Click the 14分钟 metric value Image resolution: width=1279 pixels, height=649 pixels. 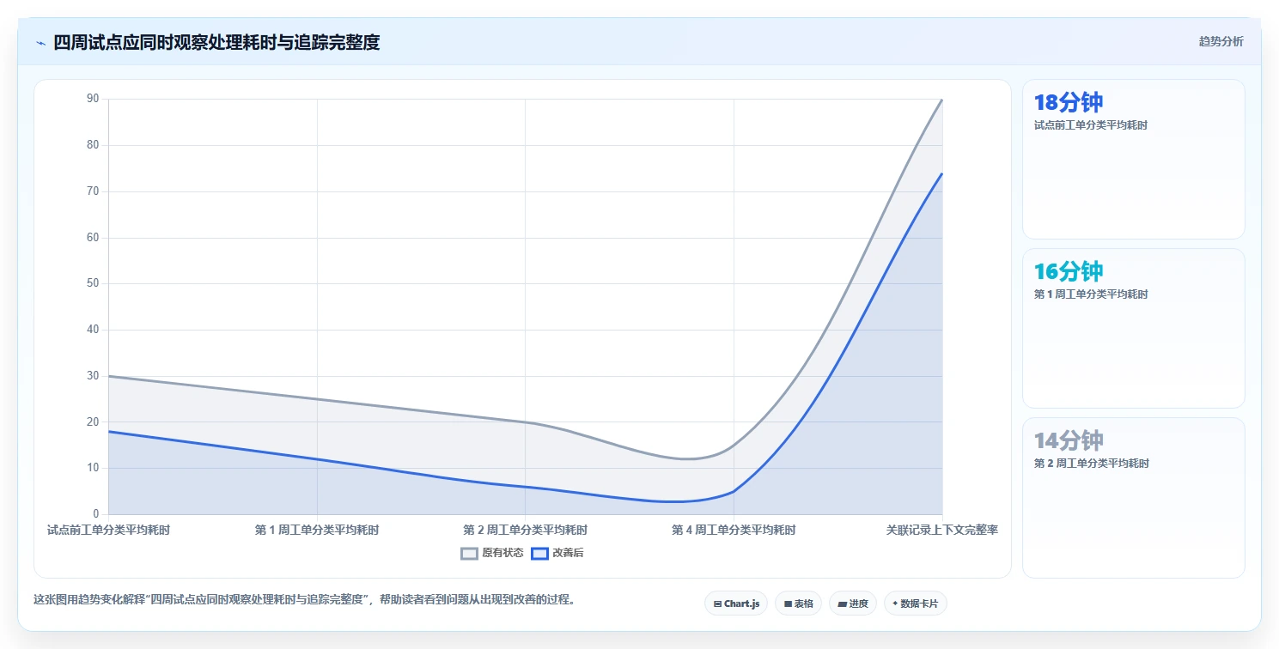1069,440
